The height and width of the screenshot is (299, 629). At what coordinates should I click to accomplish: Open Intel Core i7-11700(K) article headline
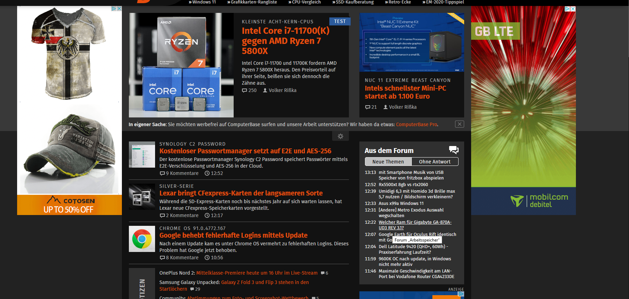click(x=286, y=41)
